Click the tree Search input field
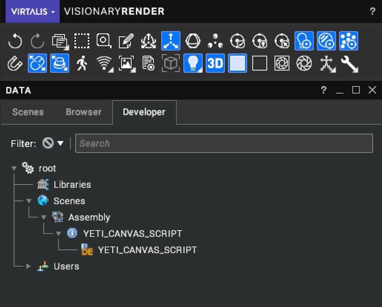 tap(224, 143)
